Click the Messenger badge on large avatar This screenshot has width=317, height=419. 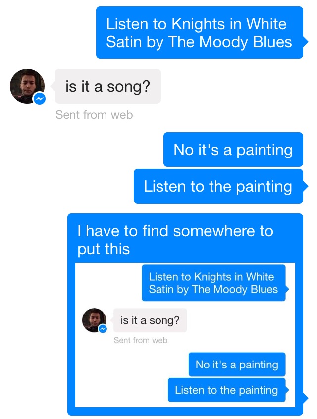39,99
